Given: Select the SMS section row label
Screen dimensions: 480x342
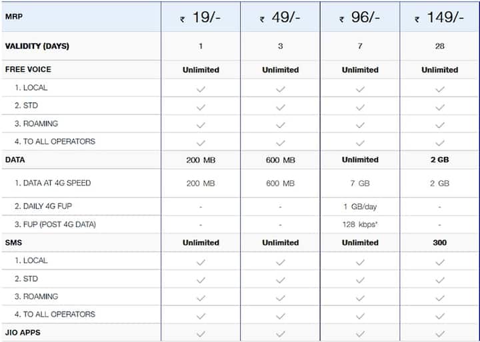Looking at the screenshot, I should (x=13, y=243).
